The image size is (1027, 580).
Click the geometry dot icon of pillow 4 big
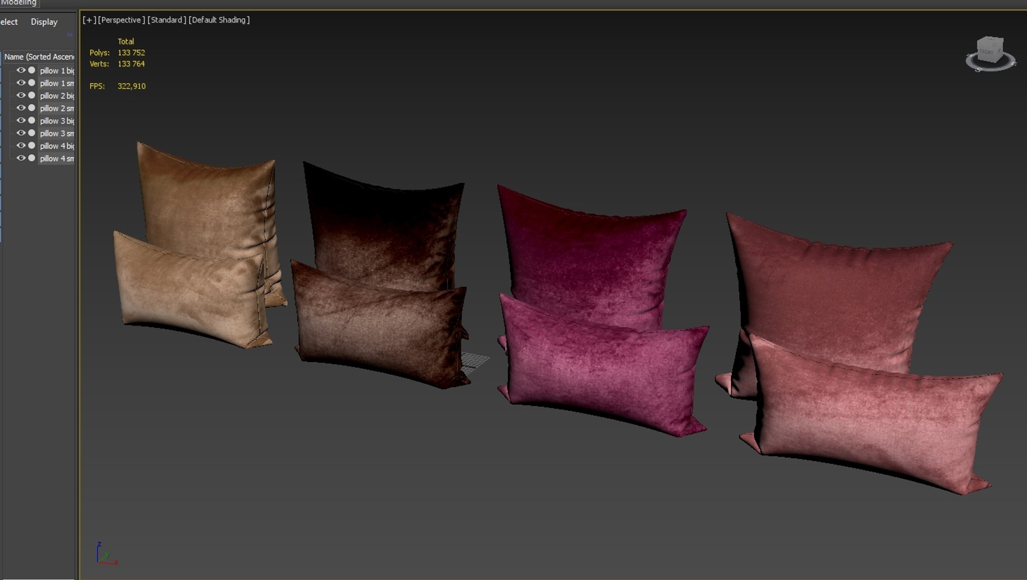click(32, 146)
